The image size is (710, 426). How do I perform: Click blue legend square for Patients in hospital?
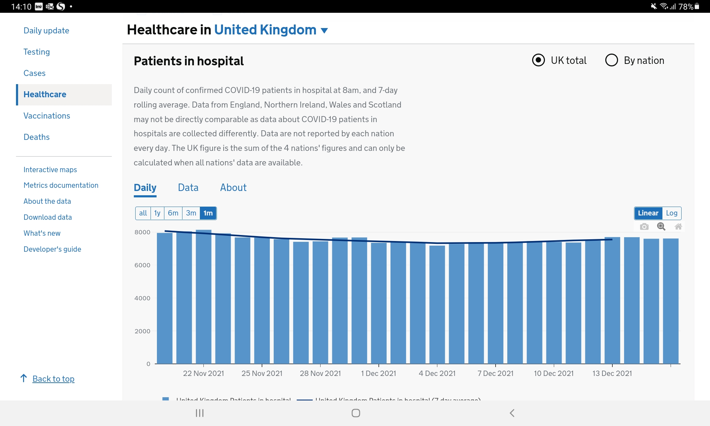tap(165, 399)
